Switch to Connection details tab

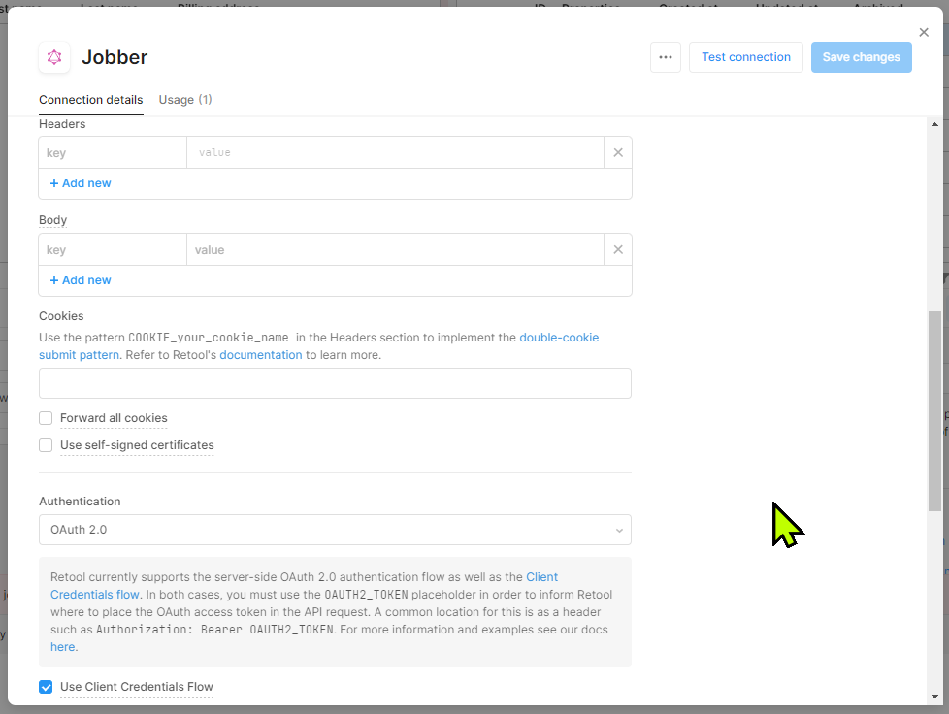(x=91, y=100)
